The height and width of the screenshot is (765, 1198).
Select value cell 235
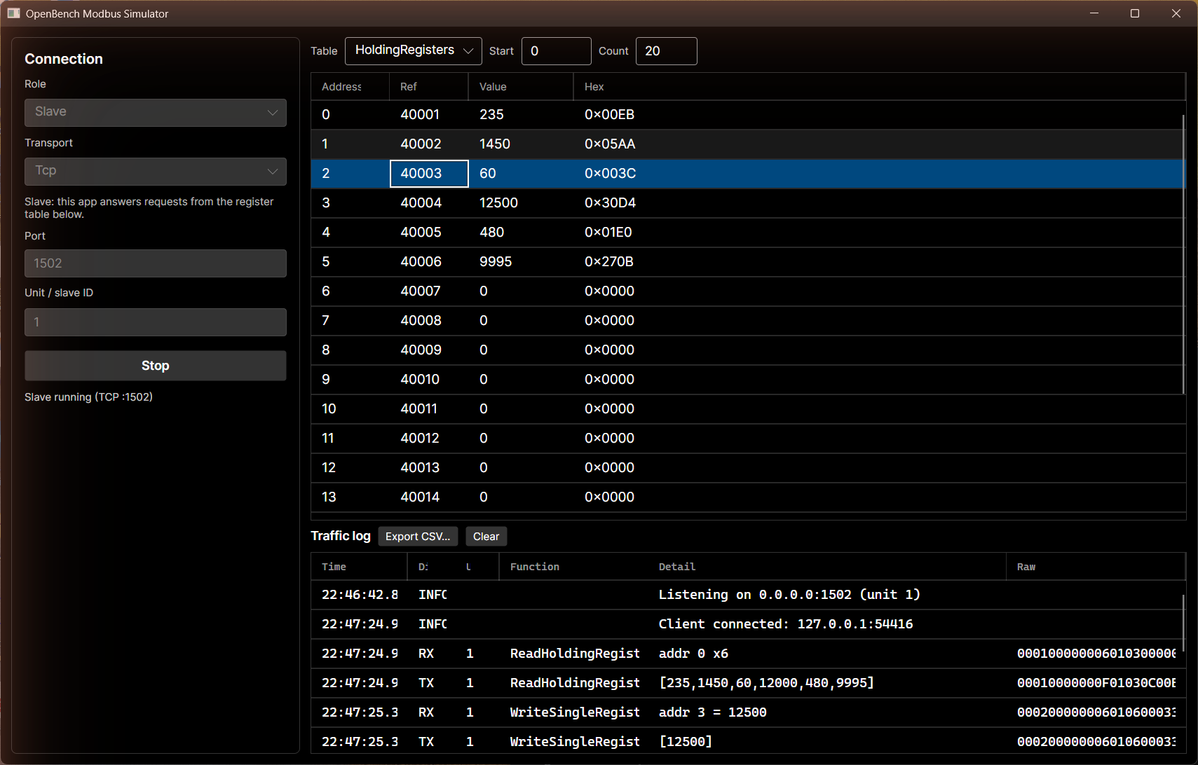click(521, 115)
